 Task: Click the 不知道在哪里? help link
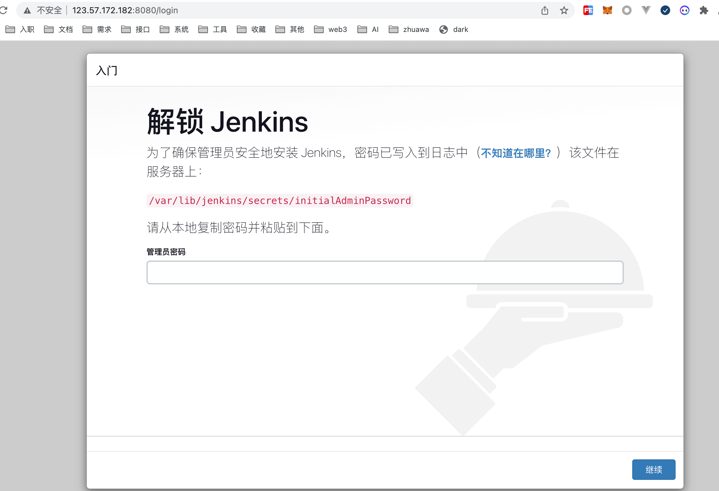click(515, 153)
